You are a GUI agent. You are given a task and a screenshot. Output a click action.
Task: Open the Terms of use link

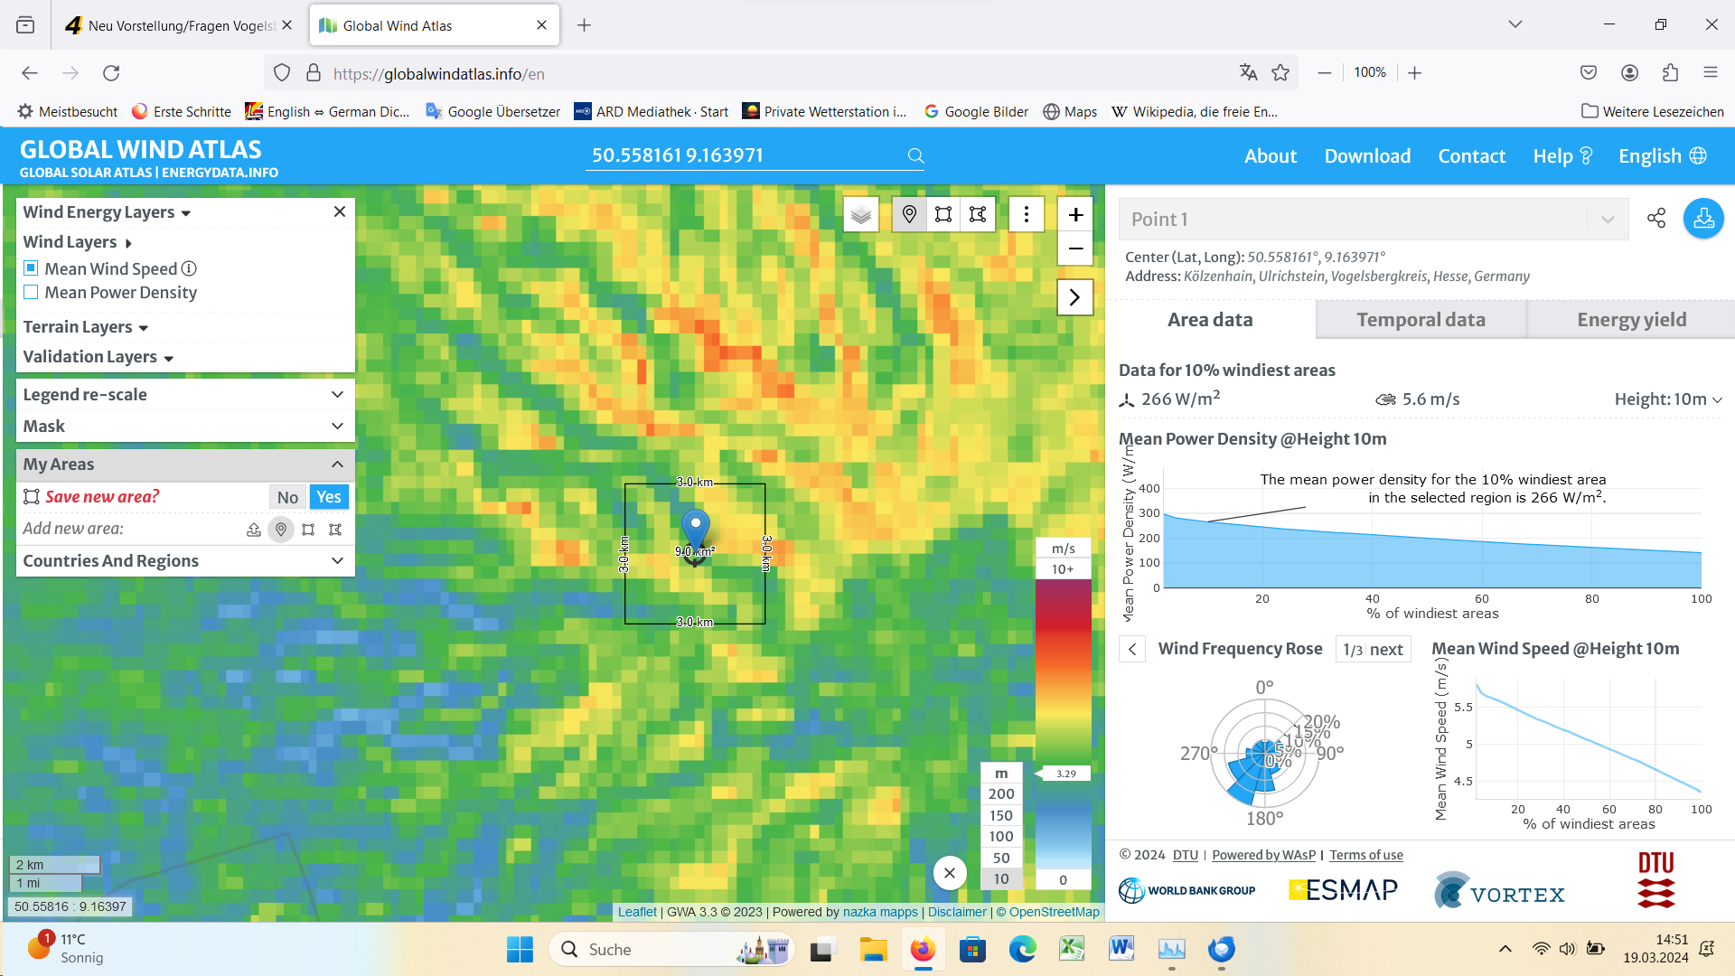[1365, 855]
